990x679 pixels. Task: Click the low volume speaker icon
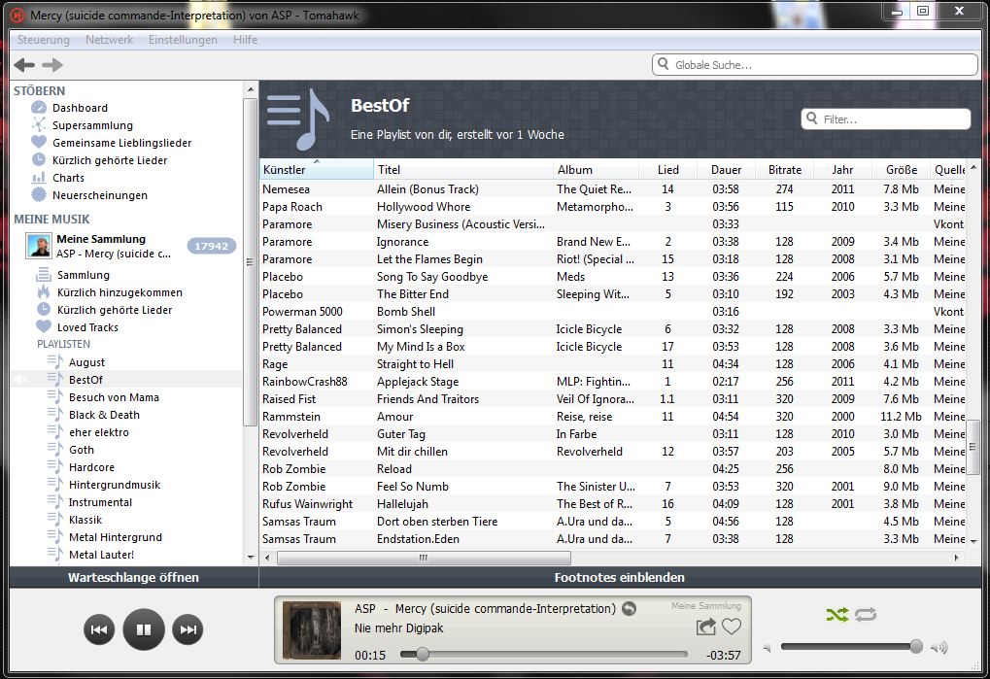tap(768, 648)
